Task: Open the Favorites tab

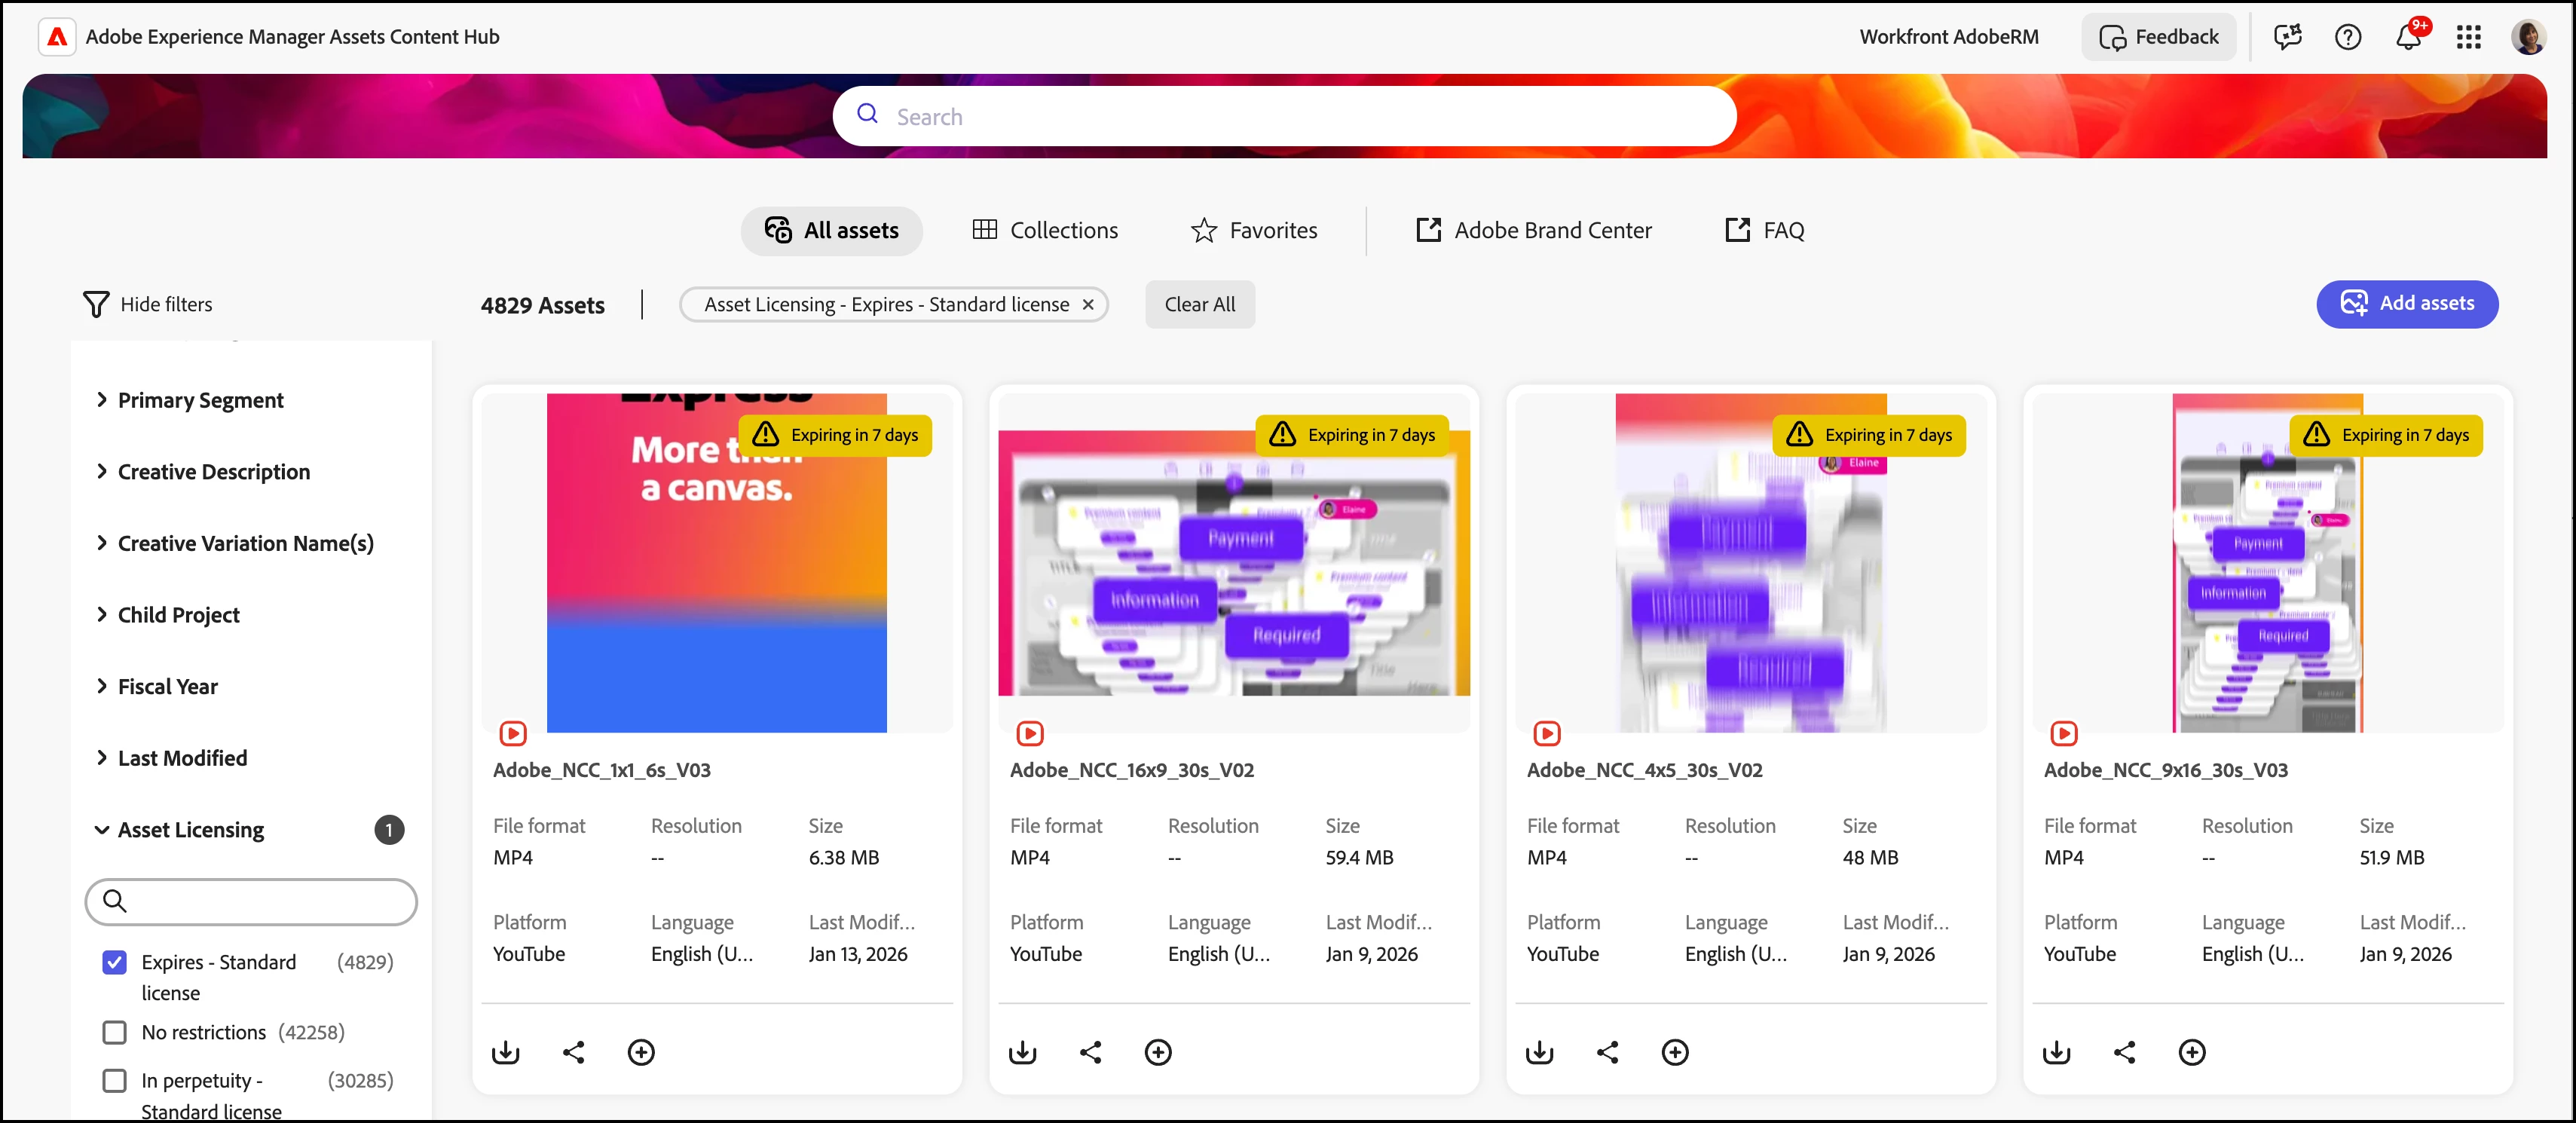Action: (1254, 230)
